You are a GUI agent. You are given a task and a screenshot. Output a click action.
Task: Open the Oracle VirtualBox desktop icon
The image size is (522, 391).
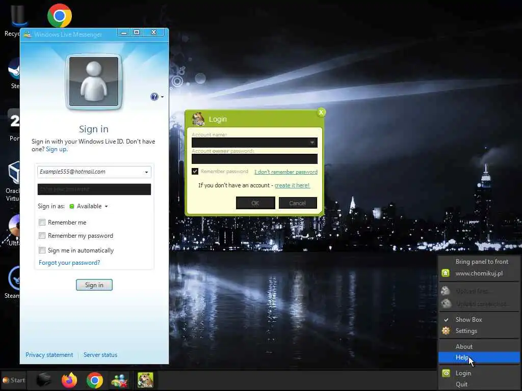[14, 172]
